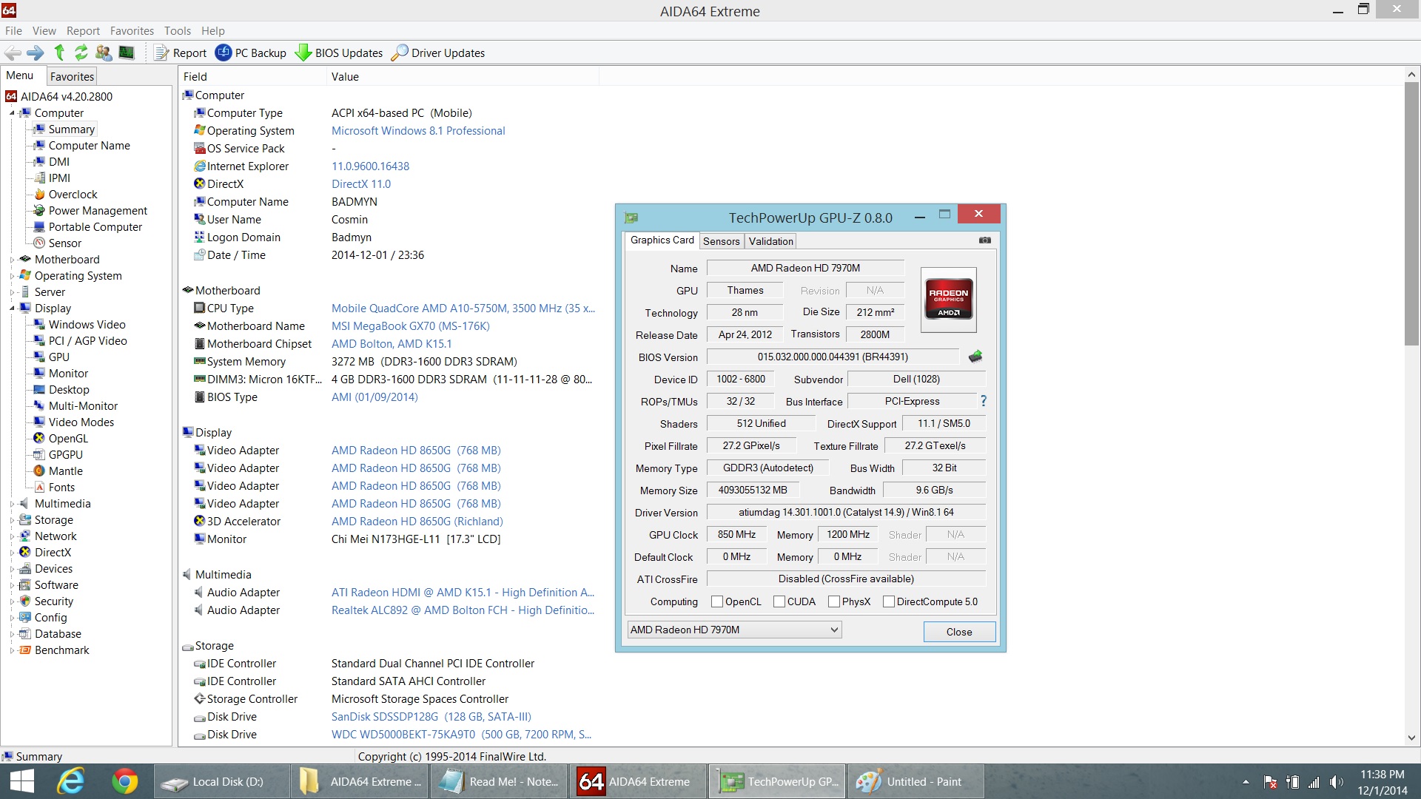Open Realtek ALC892 audio adapter link
This screenshot has width=1421, height=799.
coord(463,610)
